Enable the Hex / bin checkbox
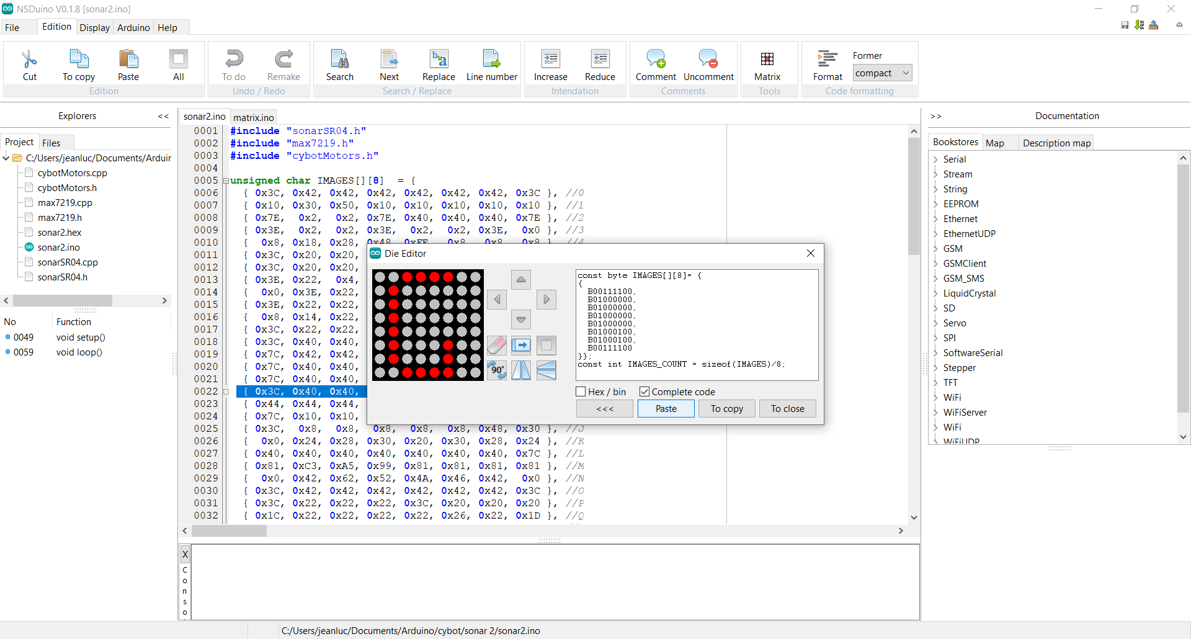The image size is (1191, 639). point(581,392)
